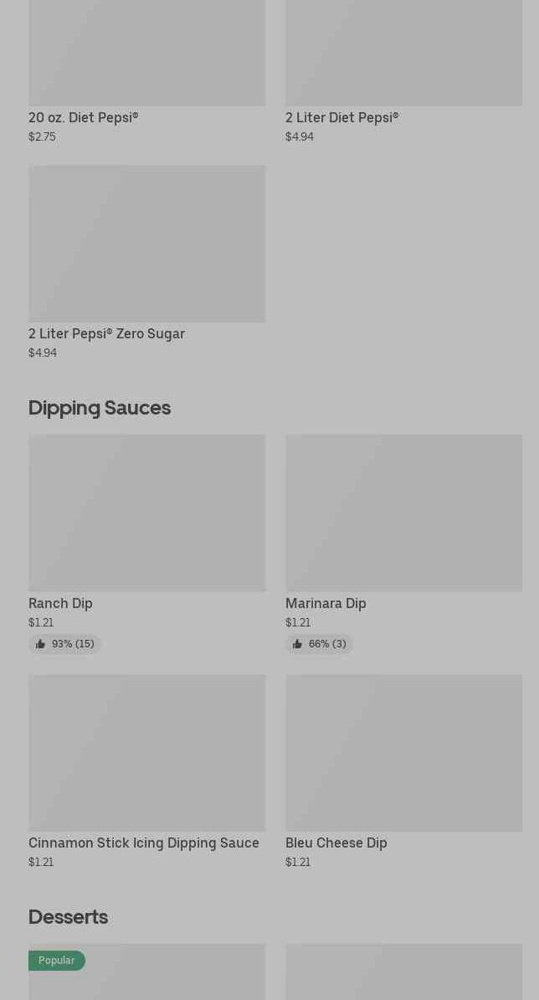The width and height of the screenshot is (539, 1000).
Task: Open the Marinara Dip item image
Action: [403, 513]
